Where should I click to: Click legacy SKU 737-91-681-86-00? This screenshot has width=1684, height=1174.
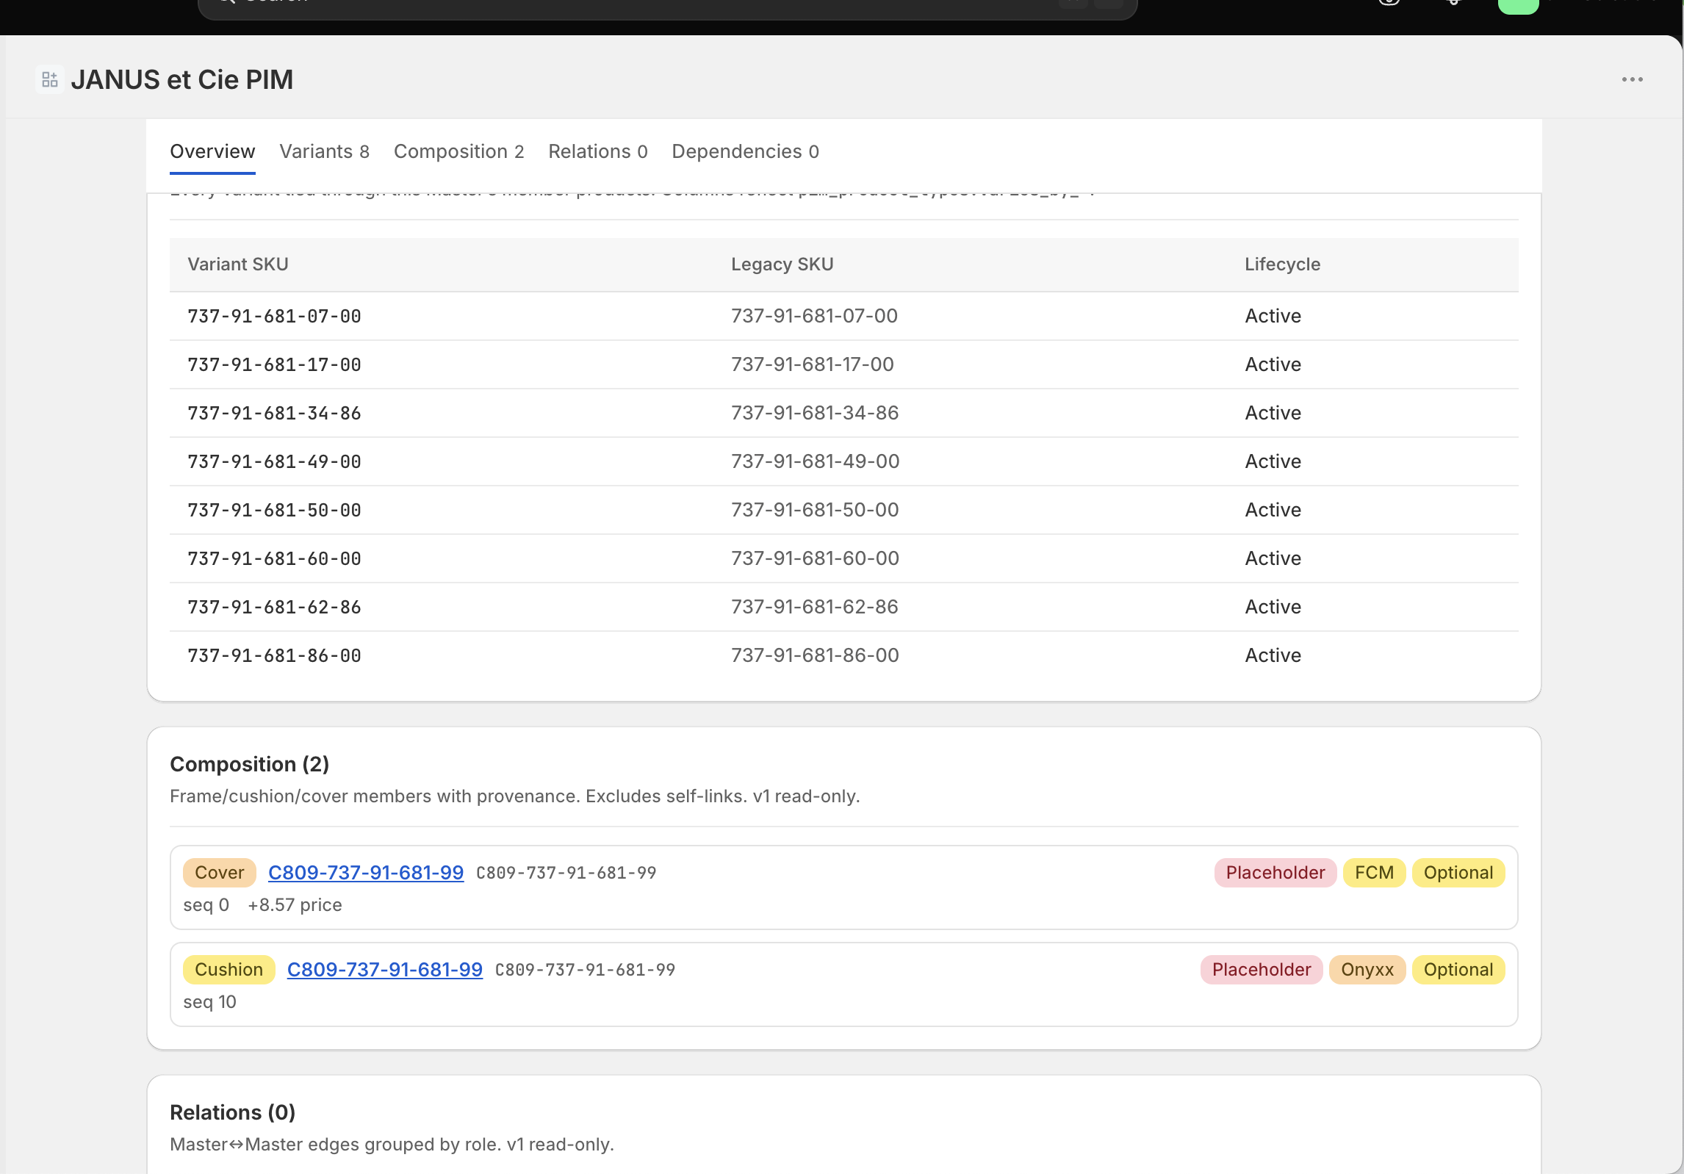point(815,655)
